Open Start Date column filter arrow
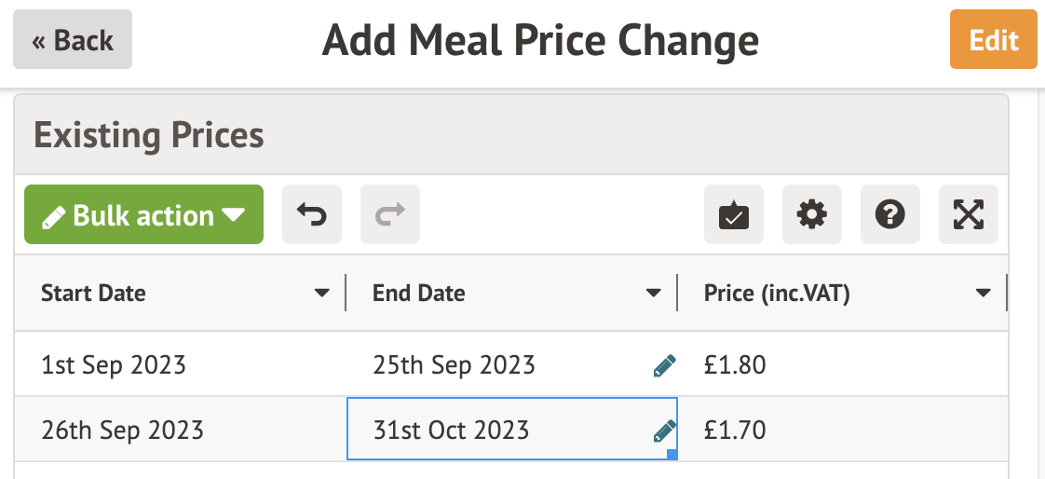Viewport: 1045px width, 479px height. point(322,294)
